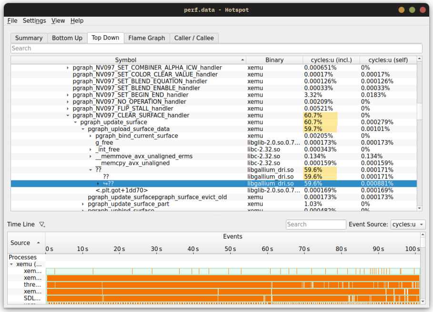Open the Event Source cycles:u dropdown
The width and height of the screenshot is (433, 312).
(x=408, y=224)
